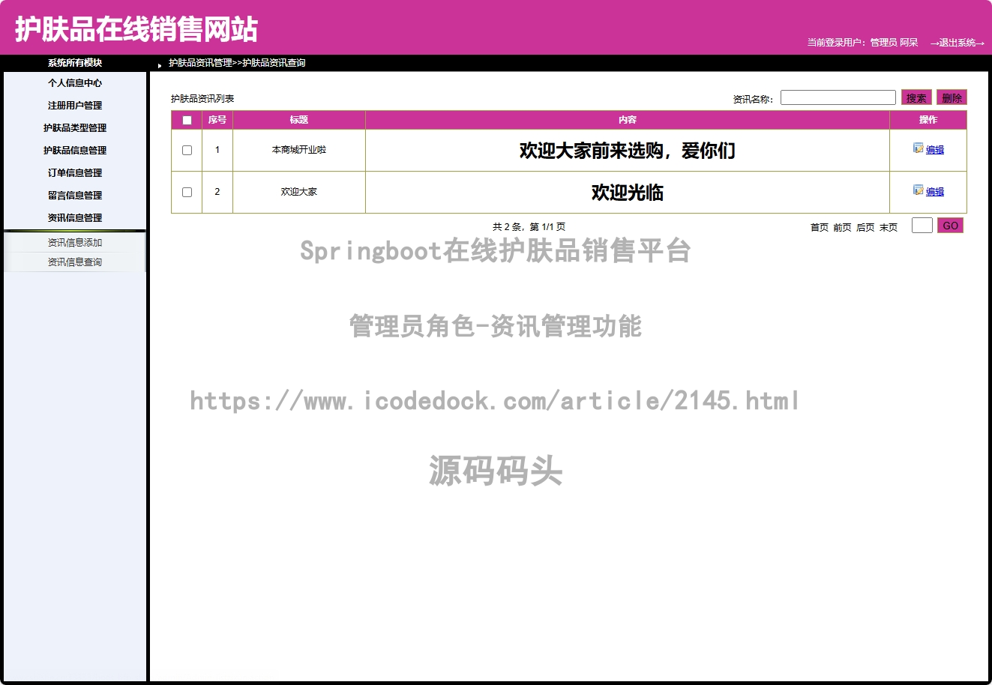Focus the 资讯名称 search input field
This screenshot has height=685, width=992.
click(x=838, y=97)
